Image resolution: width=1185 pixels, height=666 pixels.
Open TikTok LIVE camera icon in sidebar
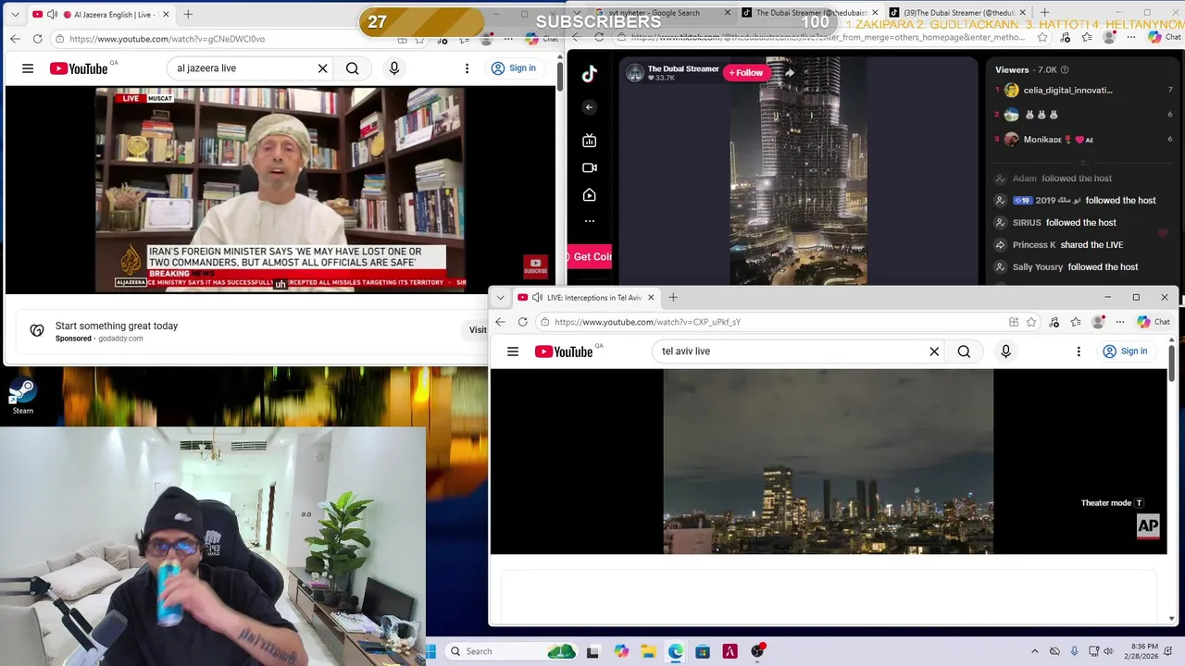[589, 167]
